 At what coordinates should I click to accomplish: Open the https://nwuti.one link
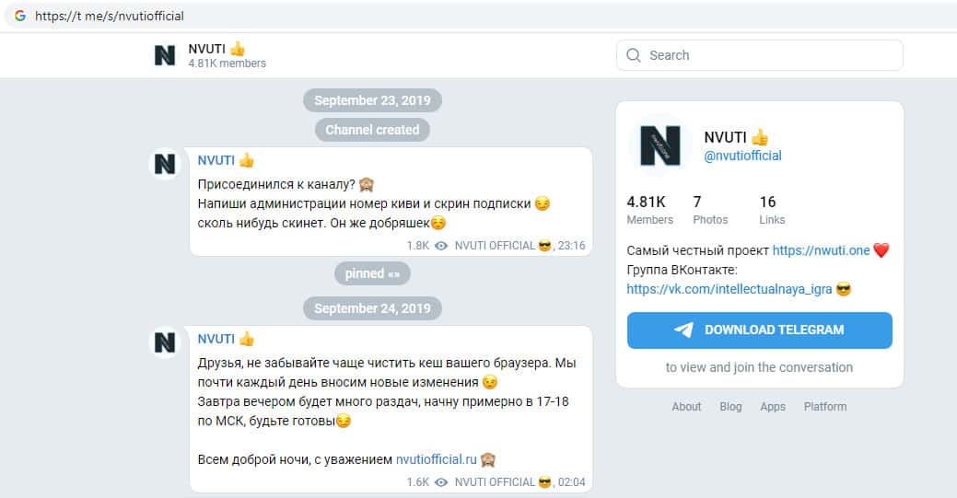(821, 250)
